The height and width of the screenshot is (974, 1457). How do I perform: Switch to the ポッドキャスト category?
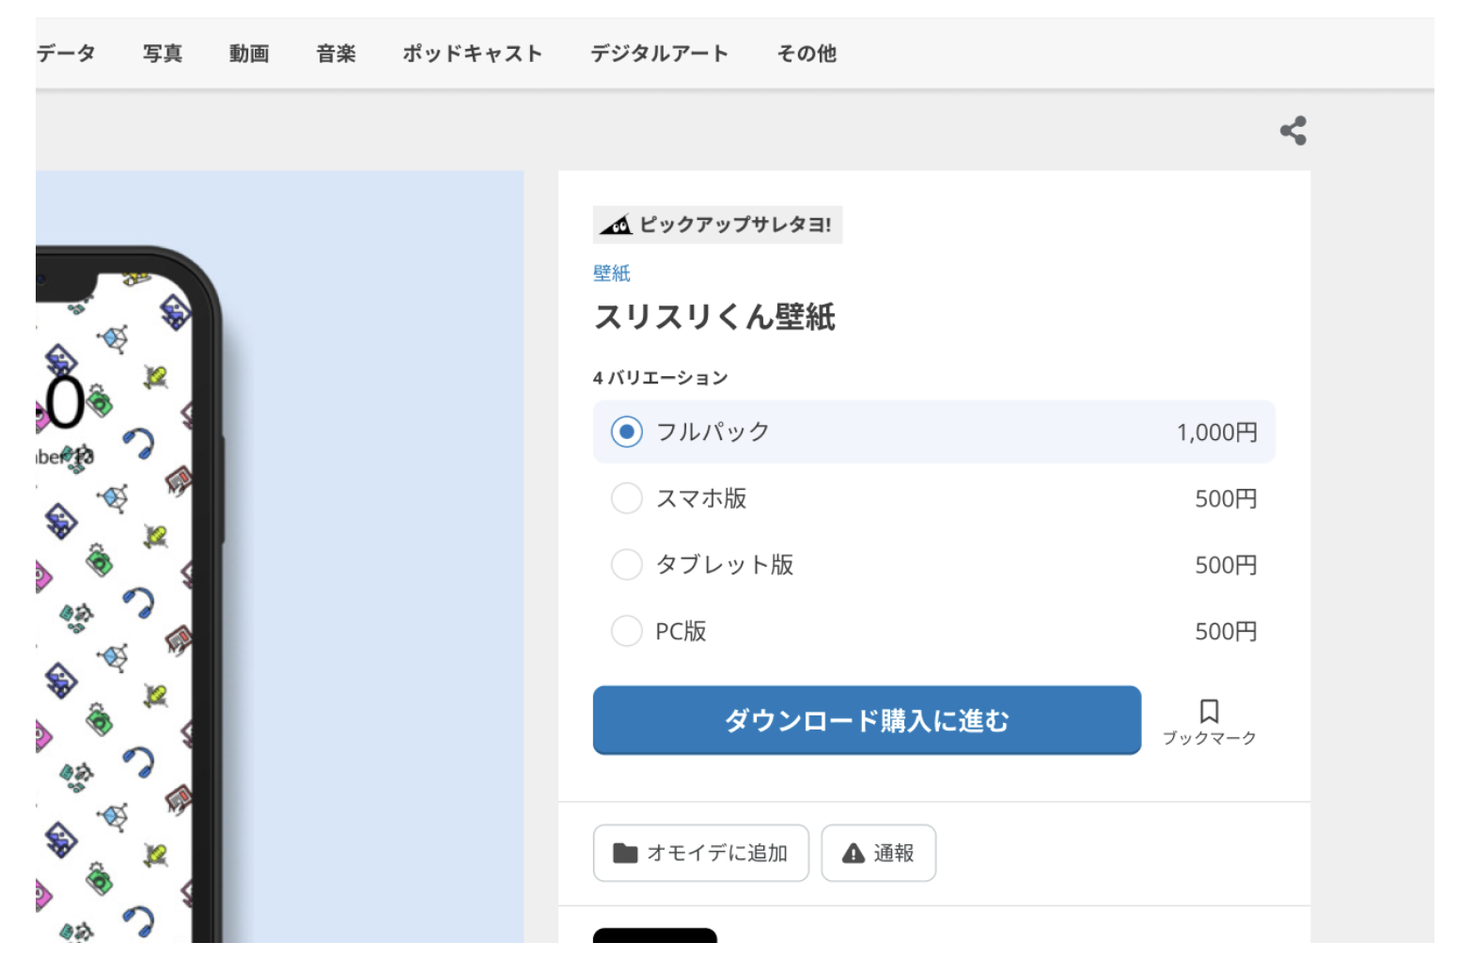[473, 54]
